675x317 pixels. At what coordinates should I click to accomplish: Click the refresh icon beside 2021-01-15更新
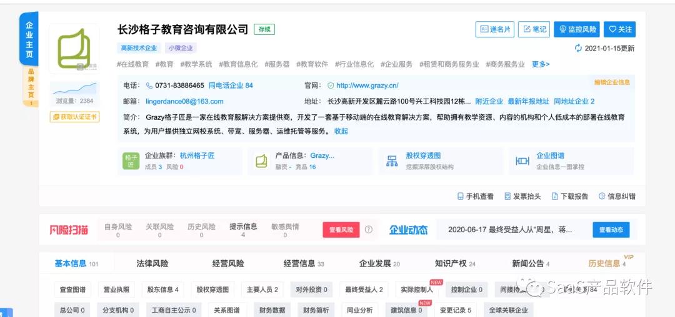578,49
